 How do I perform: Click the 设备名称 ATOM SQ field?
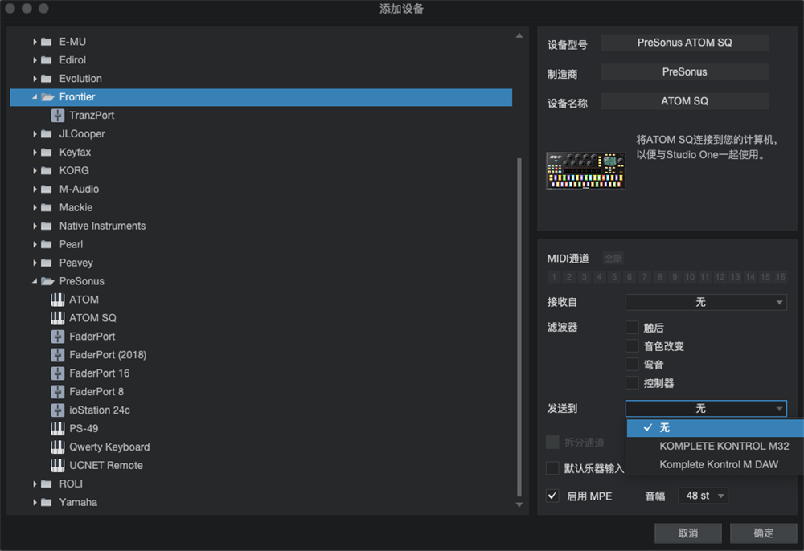pos(684,101)
